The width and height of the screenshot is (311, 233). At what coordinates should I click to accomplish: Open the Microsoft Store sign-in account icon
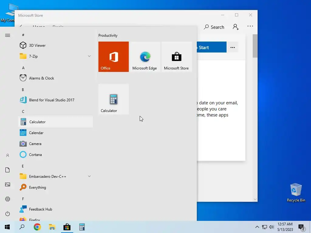236,27
